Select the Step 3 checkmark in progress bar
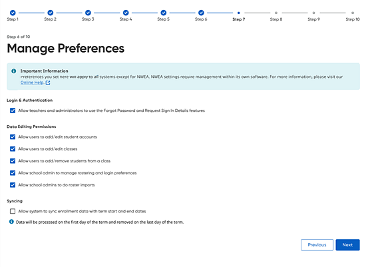This screenshot has height=267, width=366. pyautogui.click(x=88, y=13)
